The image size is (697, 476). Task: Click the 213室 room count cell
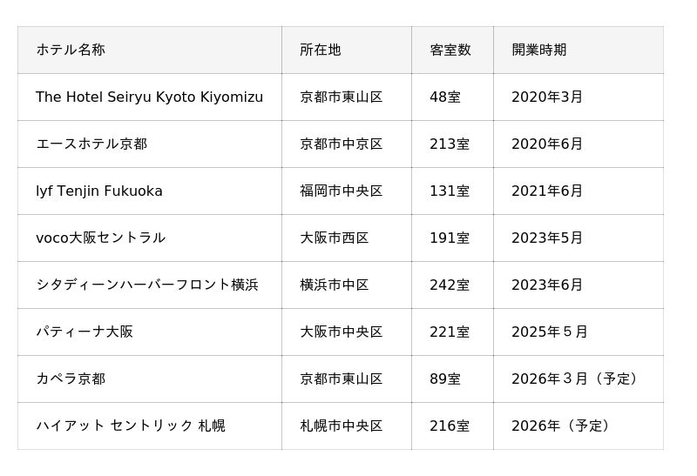[x=449, y=144]
